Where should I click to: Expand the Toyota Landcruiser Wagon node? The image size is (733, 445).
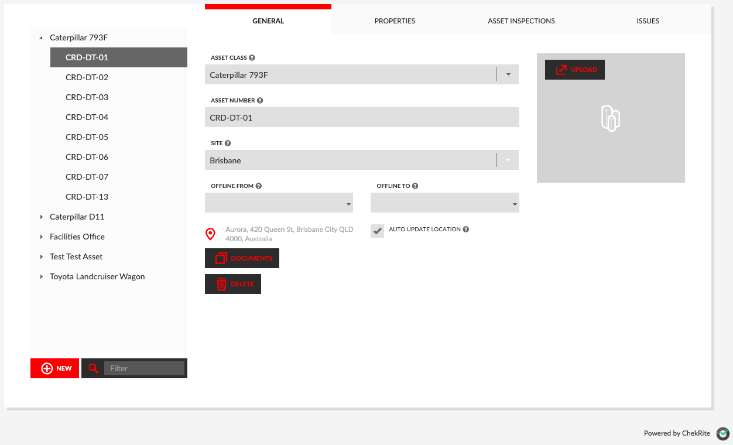[42, 277]
